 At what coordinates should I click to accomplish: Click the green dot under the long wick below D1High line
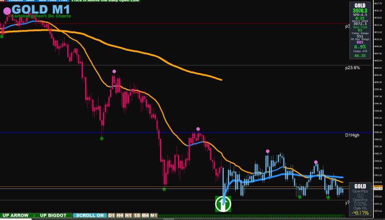pyautogui.click(x=102, y=139)
